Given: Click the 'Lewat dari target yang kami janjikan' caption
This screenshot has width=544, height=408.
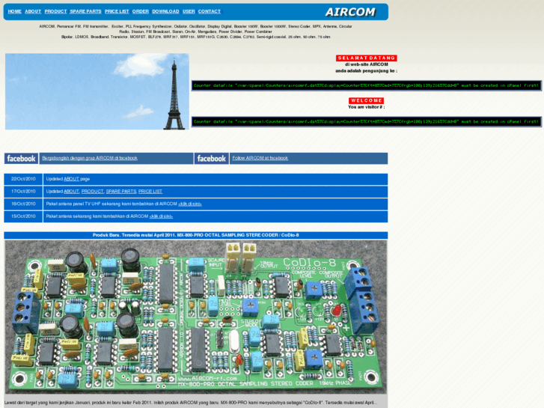Looking at the screenshot, I should (191, 403).
